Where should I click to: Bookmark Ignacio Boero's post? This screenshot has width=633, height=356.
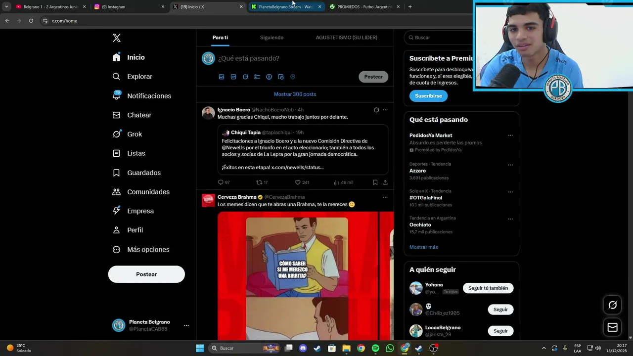point(375,182)
